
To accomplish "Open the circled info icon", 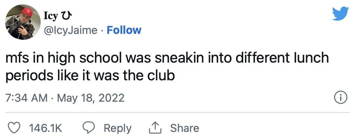I will pos(341,98).
